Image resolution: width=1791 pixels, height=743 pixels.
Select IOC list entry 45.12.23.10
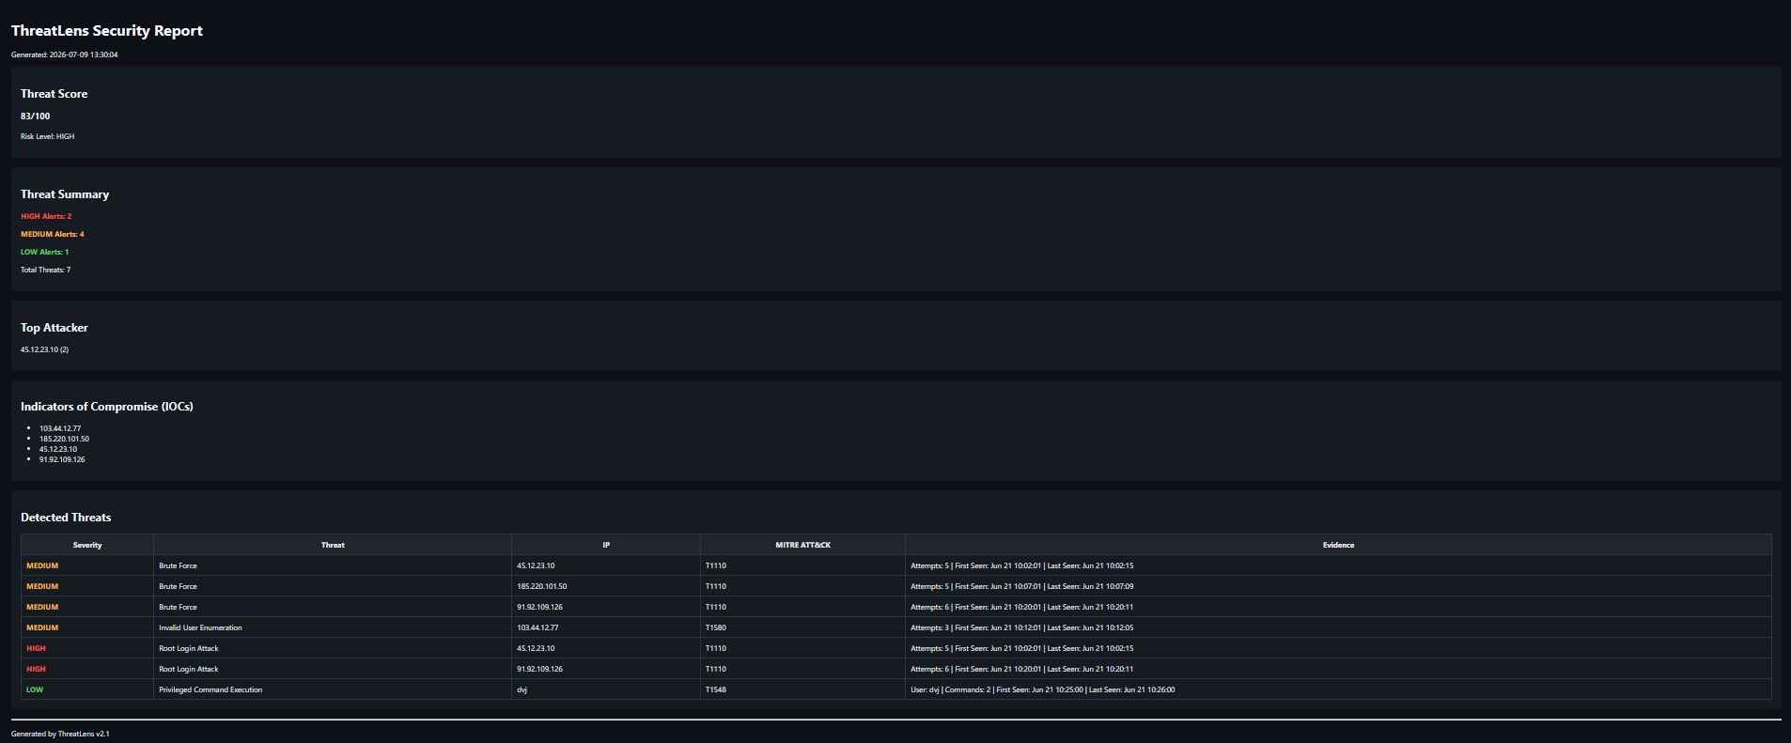58,449
